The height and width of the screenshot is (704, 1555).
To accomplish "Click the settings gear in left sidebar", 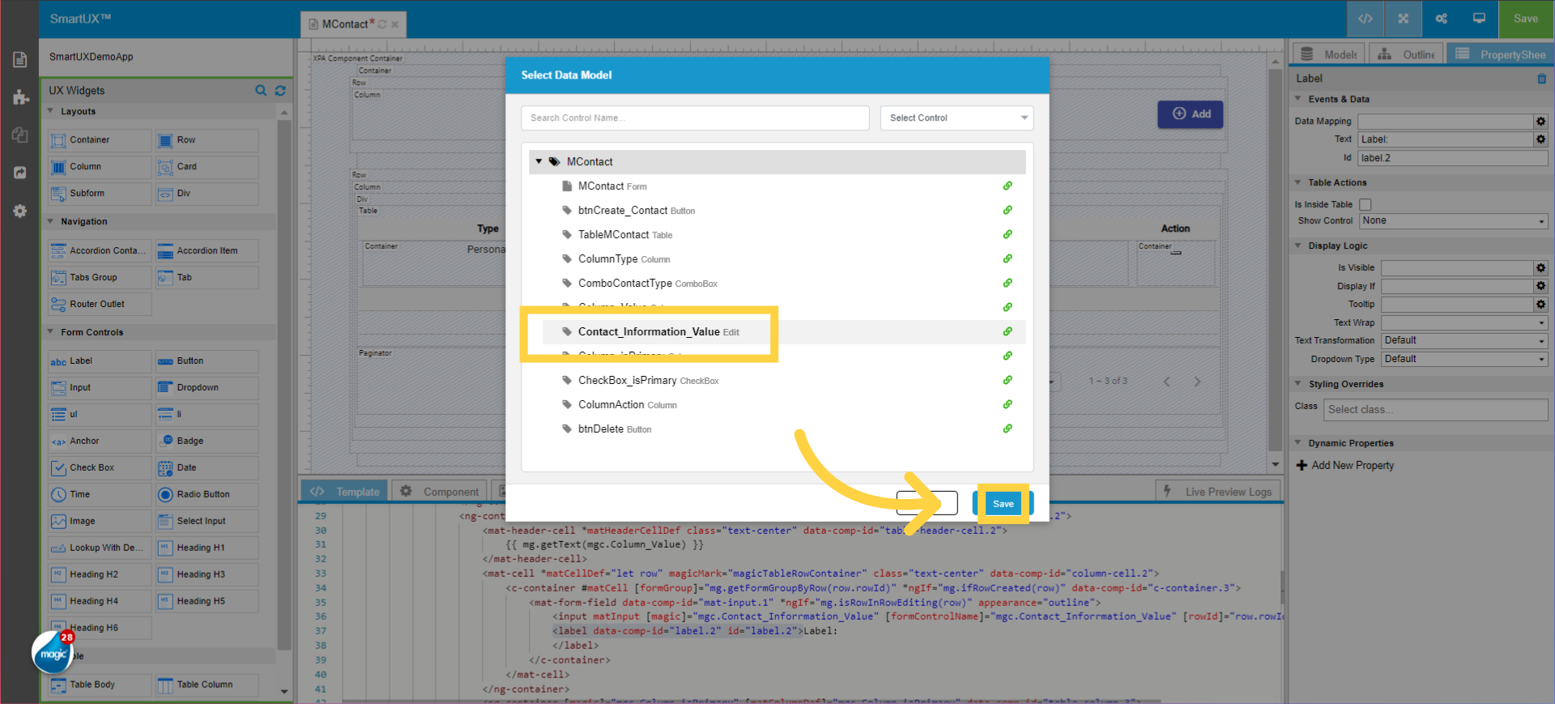I will [x=20, y=211].
